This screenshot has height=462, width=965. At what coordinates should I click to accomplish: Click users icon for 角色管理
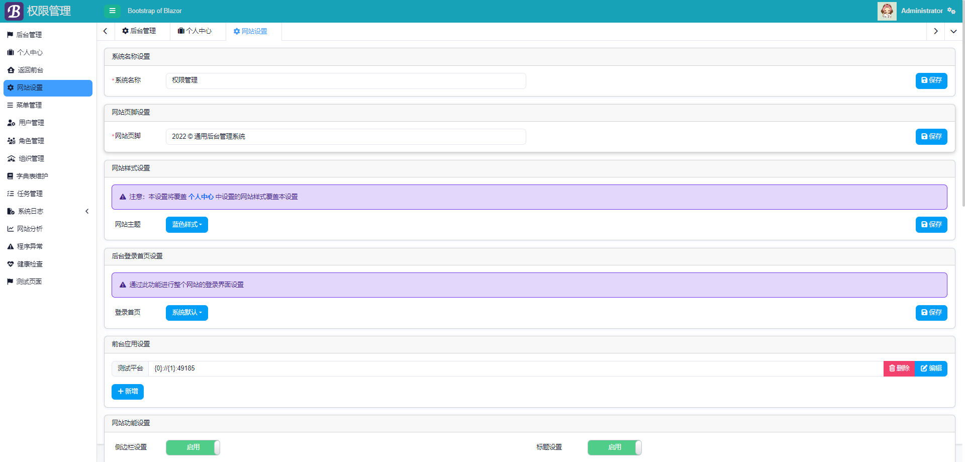(11, 141)
